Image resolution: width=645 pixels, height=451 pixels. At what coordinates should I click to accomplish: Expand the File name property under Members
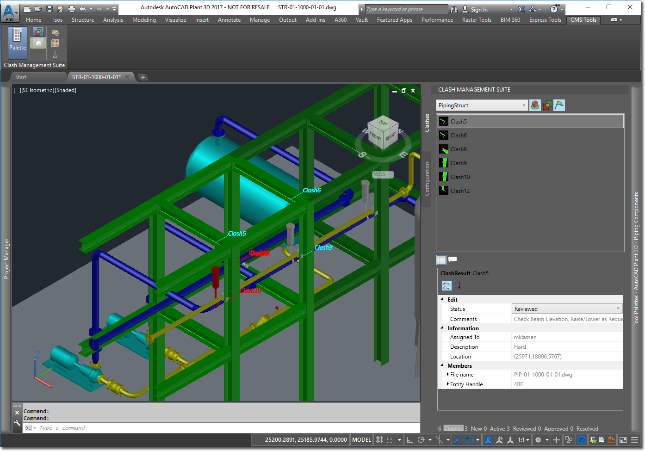pyautogui.click(x=447, y=375)
